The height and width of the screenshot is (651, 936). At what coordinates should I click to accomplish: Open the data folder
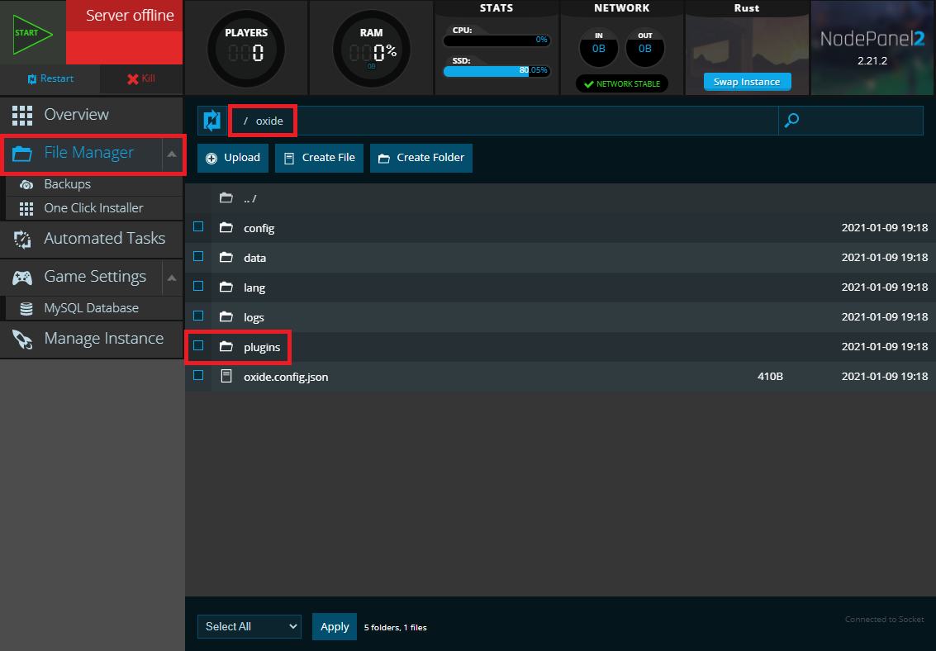click(x=255, y=259)
